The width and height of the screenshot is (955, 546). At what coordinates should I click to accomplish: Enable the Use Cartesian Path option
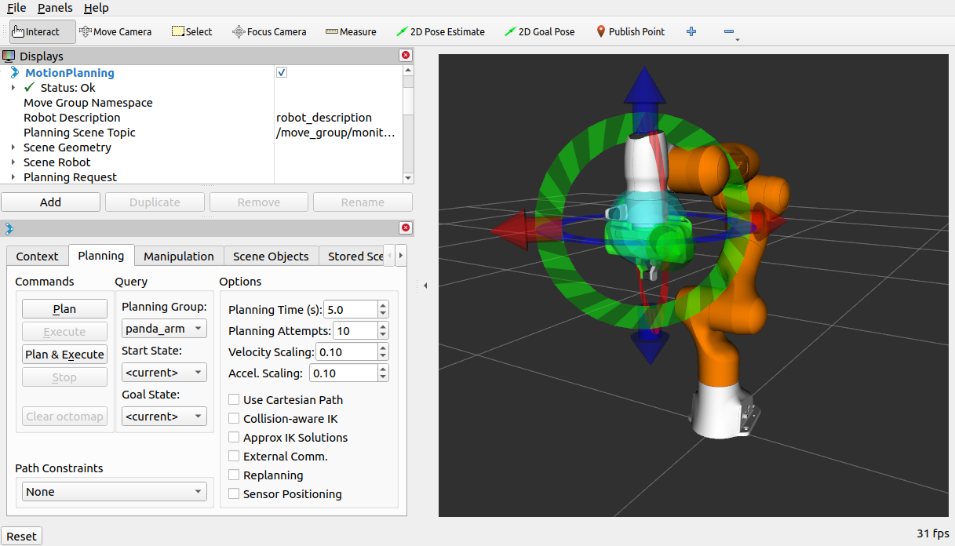tap(233, 399)
